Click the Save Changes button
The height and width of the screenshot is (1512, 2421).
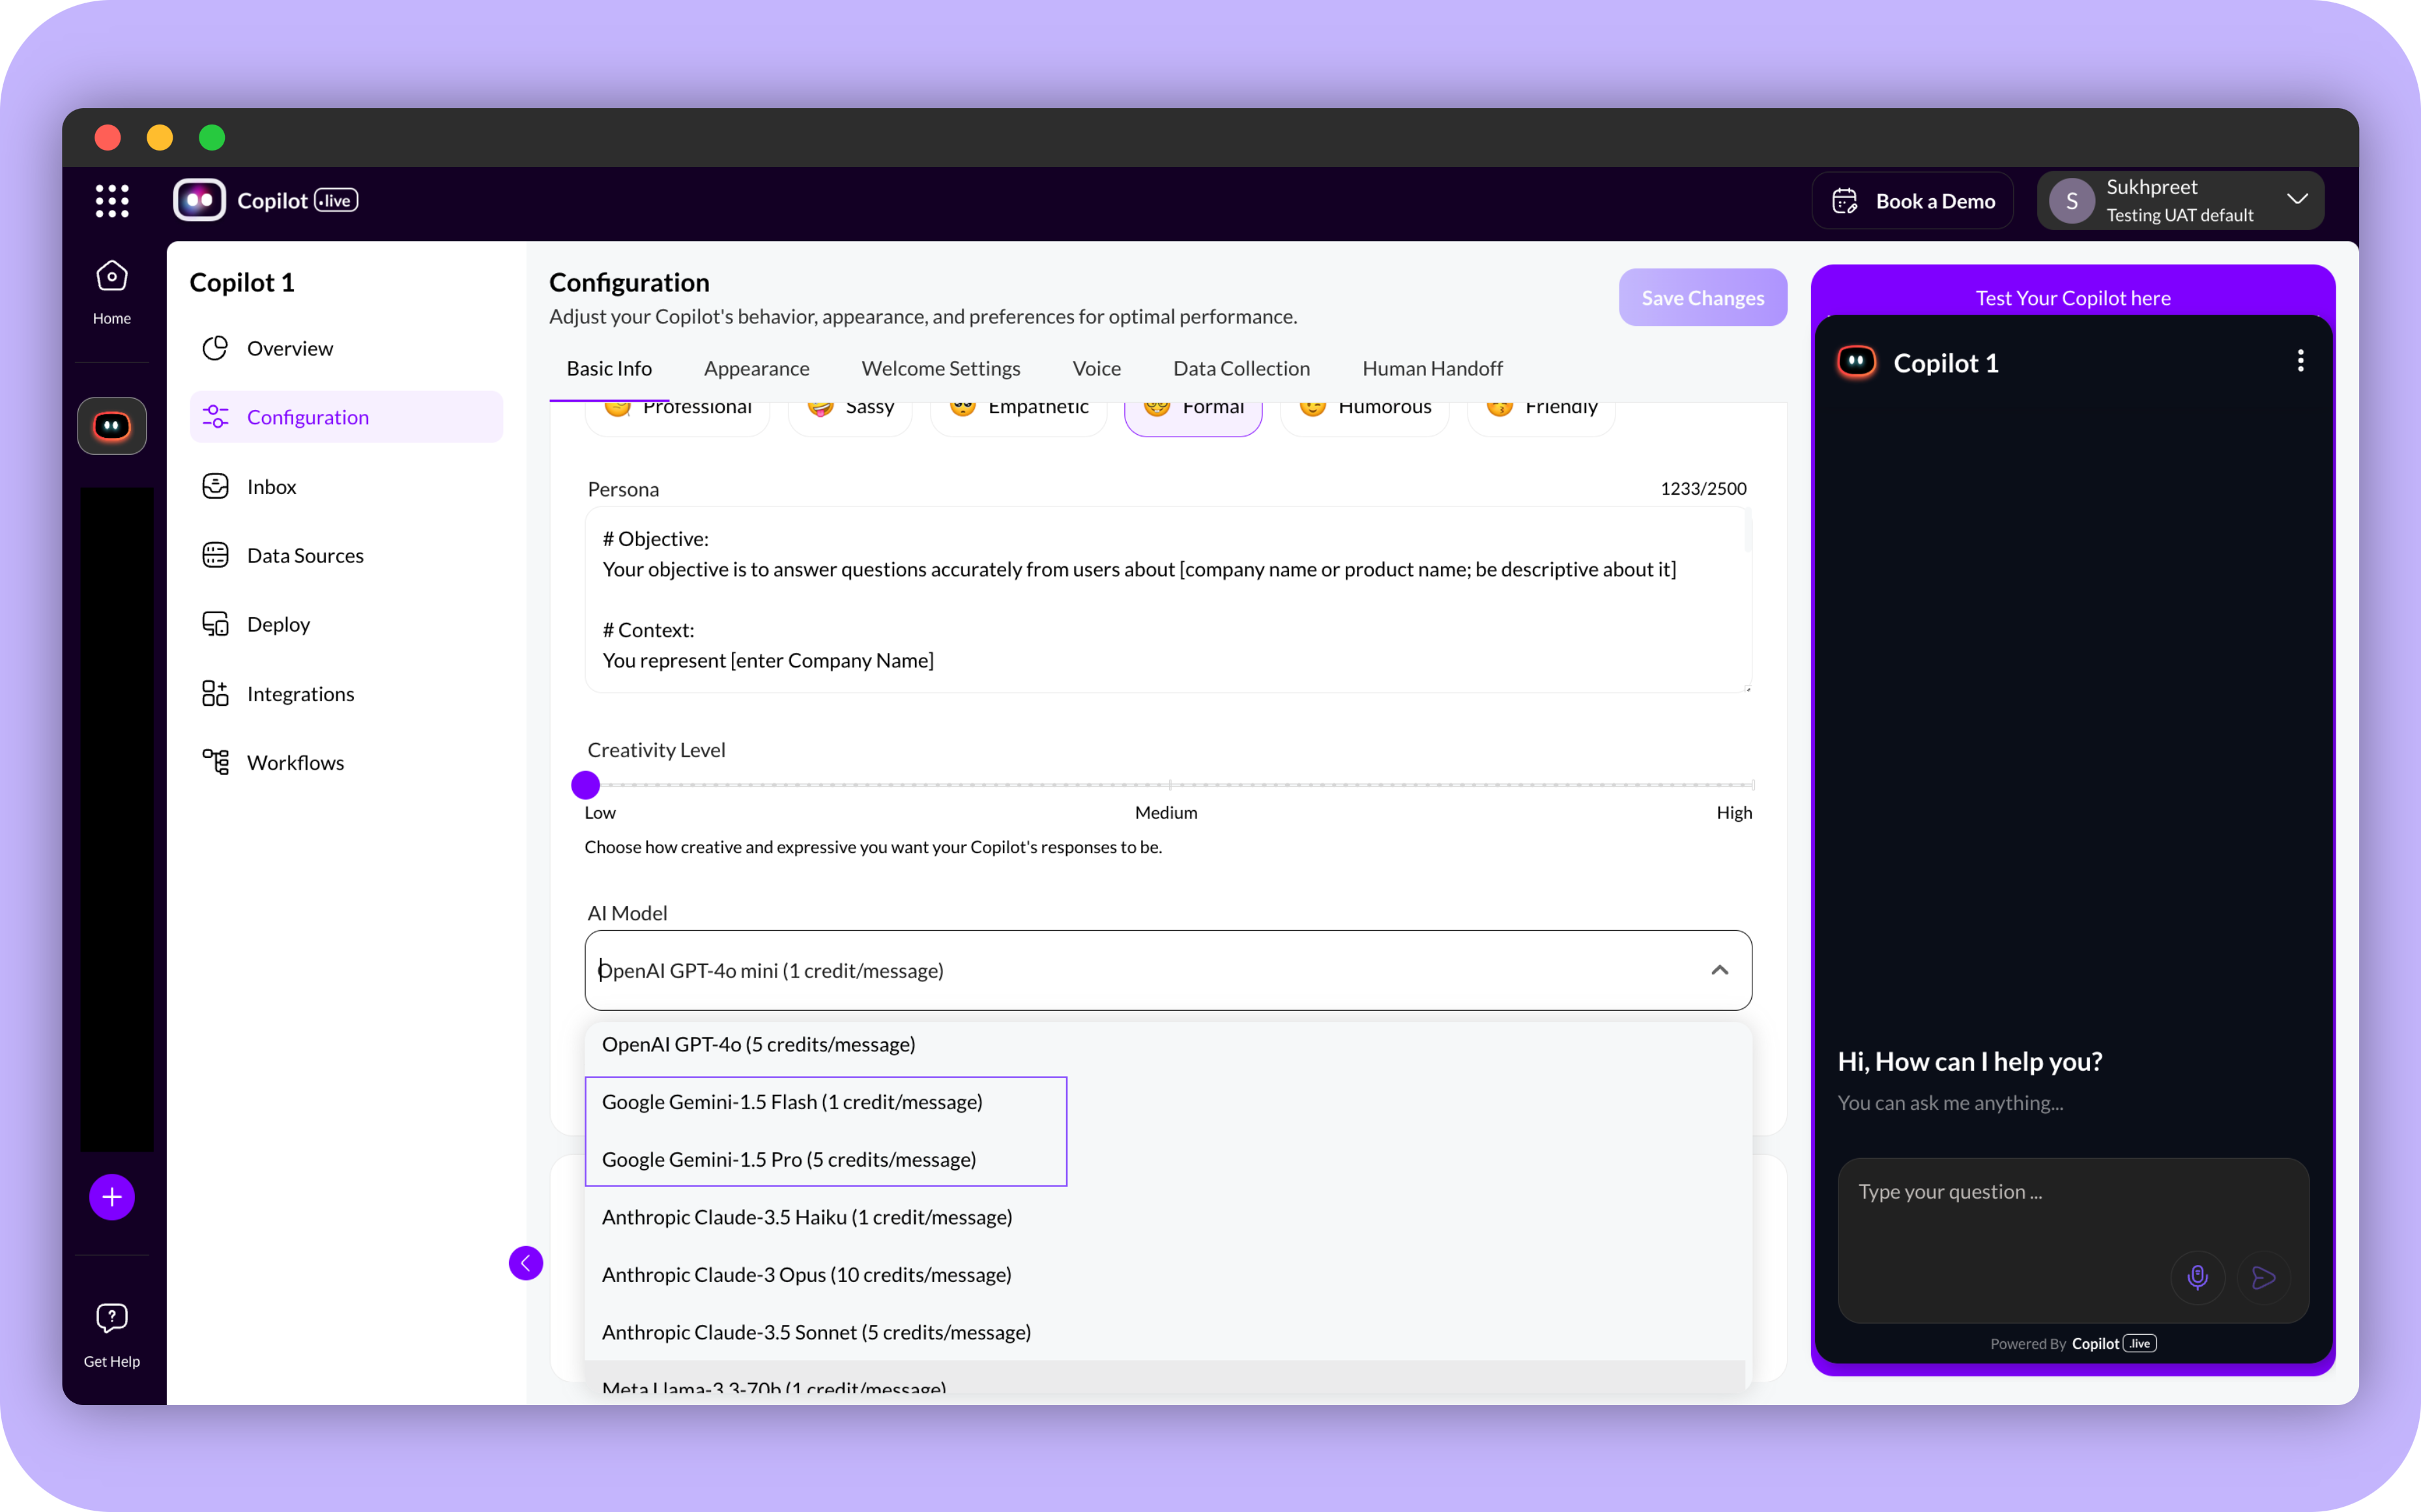coord(1702,297)
